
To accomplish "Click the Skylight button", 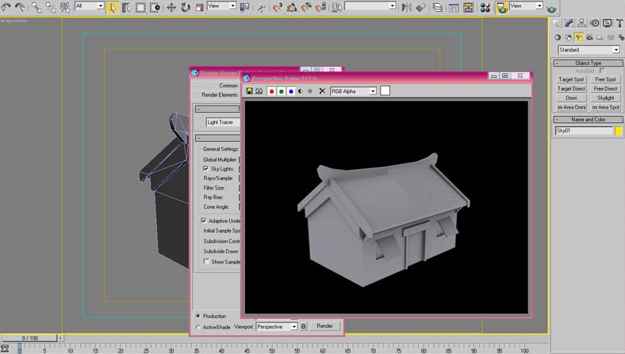I will tap(605, 98).
